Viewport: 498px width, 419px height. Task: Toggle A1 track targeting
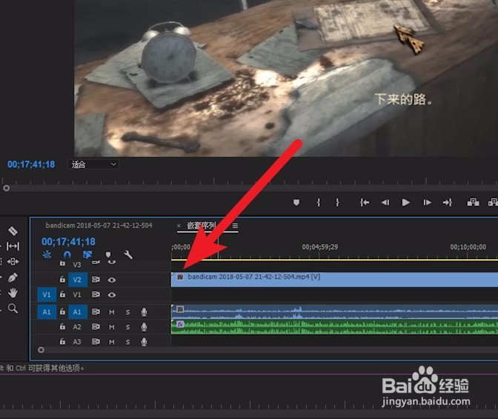tap(78, 312)
